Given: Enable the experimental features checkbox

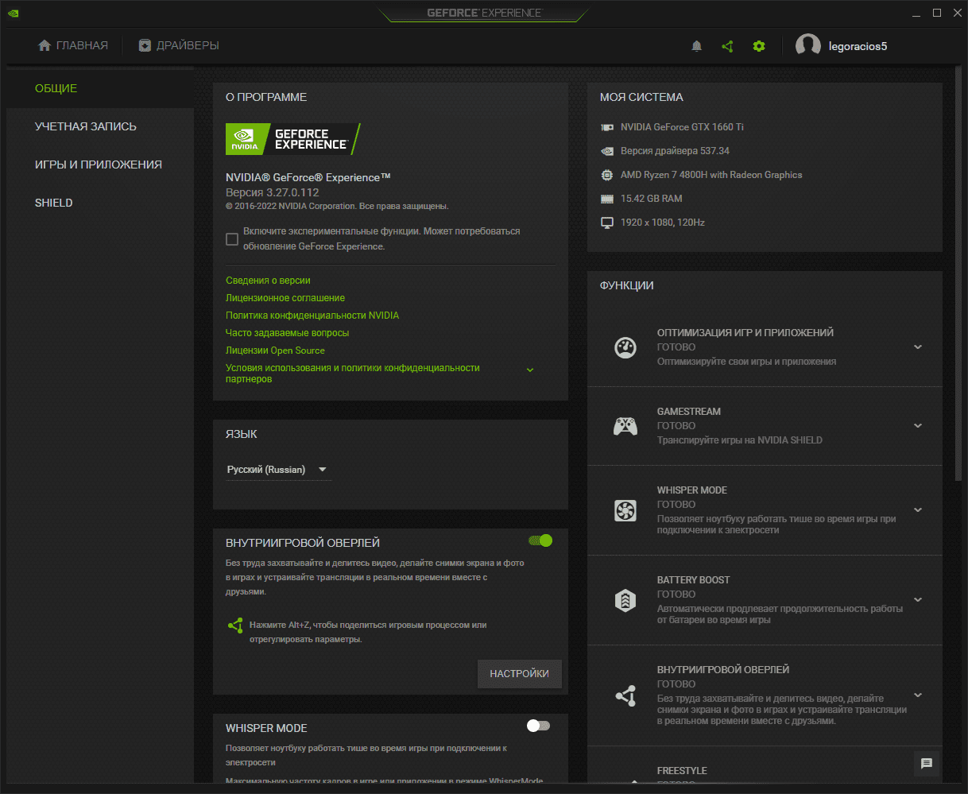Looking at the screenshot, I should [232, 238].
